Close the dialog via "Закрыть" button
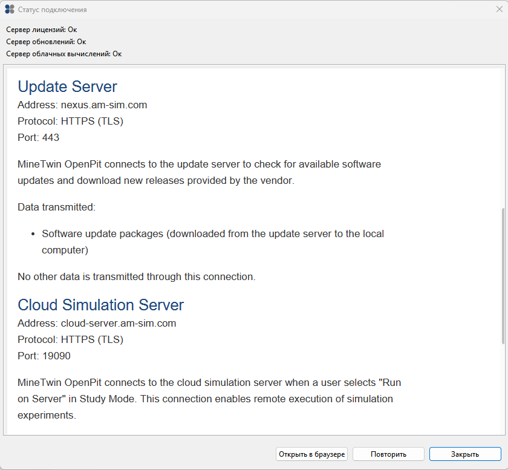This screenshot has height=470, width=508. pyautogui.click(x=465, y=454)
